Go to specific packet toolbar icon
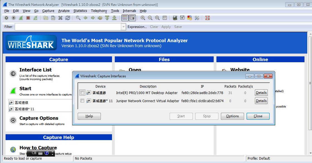Image resolution: width=312 pixels, height=163 pixels. point(100,18)
